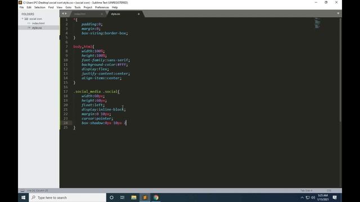Viewport: 360px width, 202px height.
Task: Open the File menu
Action: click(21, 7)
